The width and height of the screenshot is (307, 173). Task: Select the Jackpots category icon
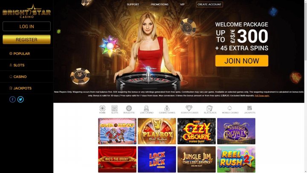click(249, 108)
